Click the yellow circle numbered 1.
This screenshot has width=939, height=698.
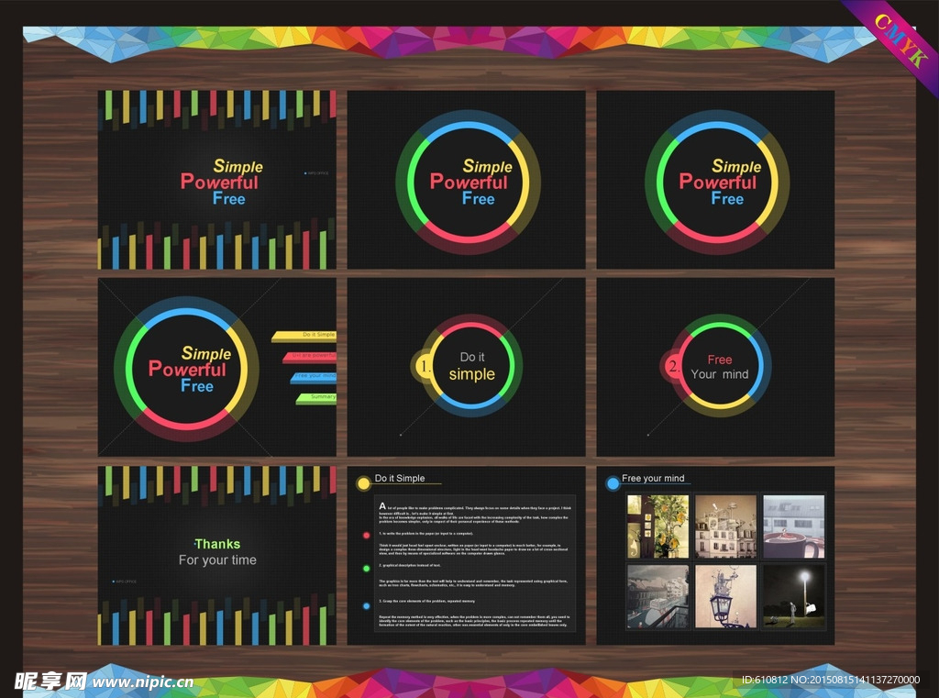423,365
